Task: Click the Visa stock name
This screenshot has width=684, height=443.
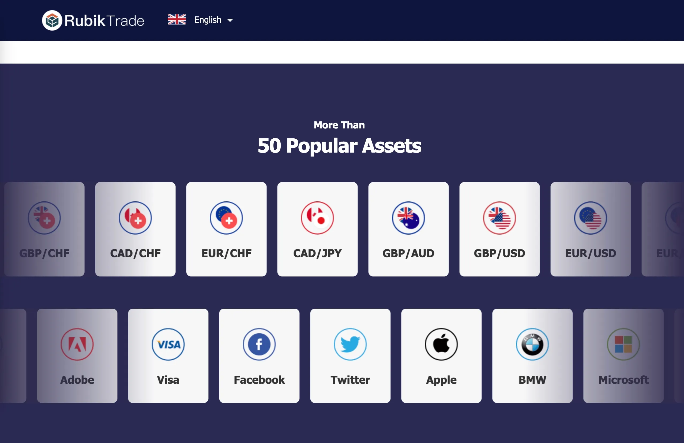Action: 168,380
